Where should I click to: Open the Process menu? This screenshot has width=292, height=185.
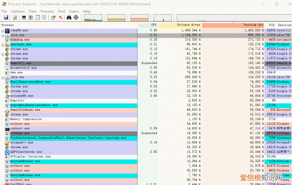coord(47,11)
